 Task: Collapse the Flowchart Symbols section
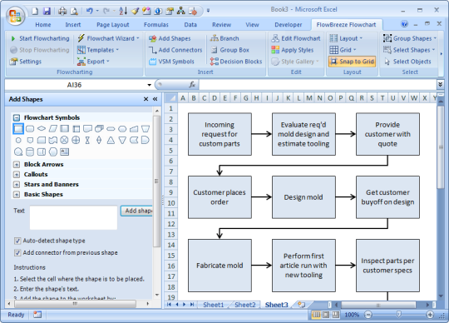(17, 117)
